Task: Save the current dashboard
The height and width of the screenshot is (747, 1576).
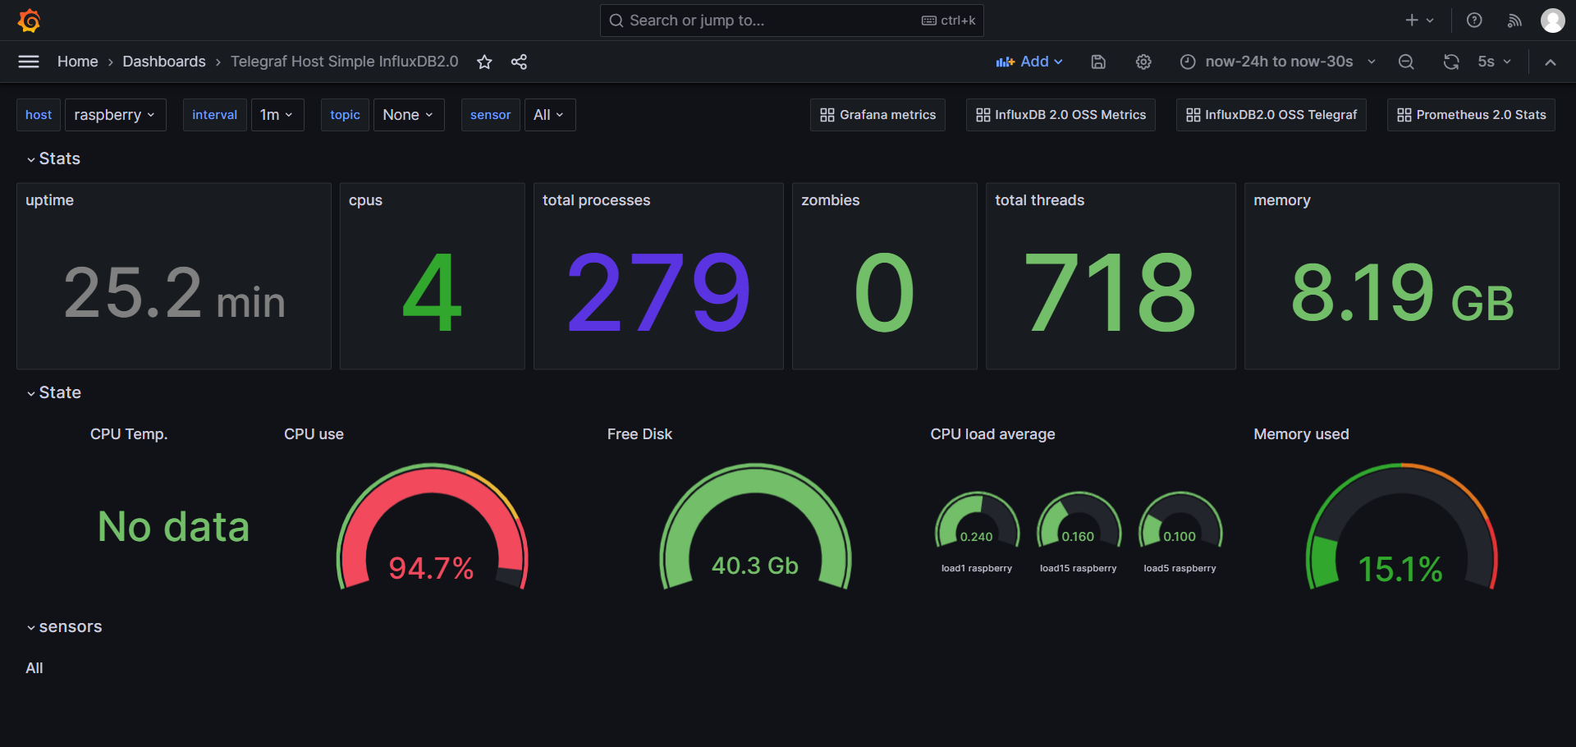Action: tap(1098, 62)
